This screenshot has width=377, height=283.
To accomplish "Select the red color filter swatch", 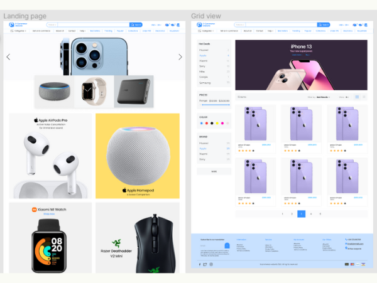I will point(207,124).
